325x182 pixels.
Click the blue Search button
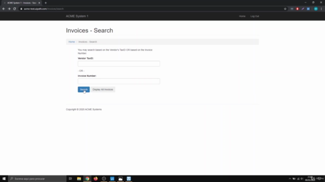83,89
